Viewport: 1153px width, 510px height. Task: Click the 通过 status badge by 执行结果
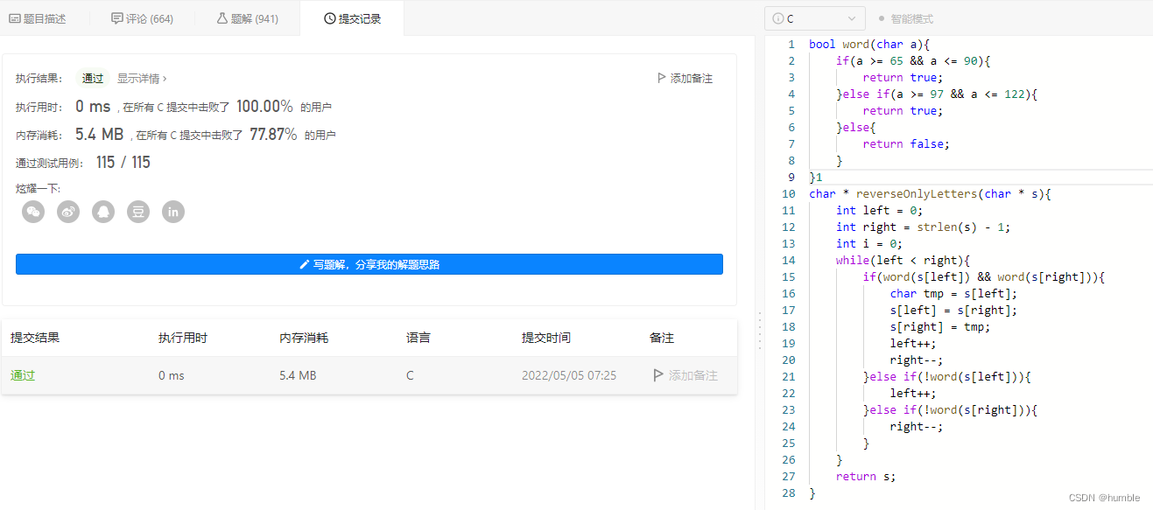click(x=93, y=79)
